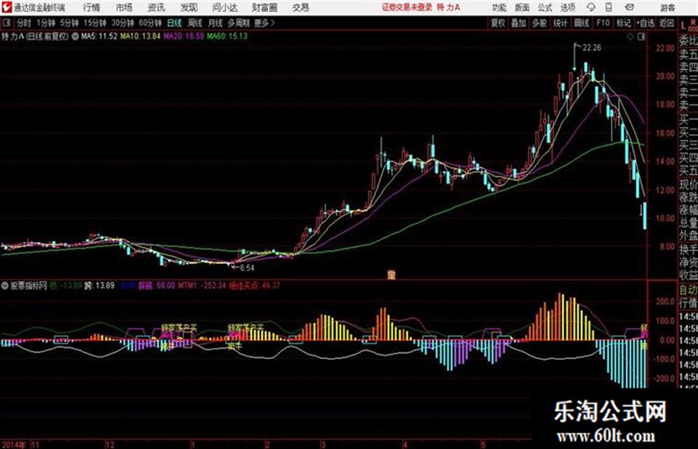698x449 pixels.
Task: Click the 叠加 overlay button
Action: pyautogui.click(x=519, y=23)
